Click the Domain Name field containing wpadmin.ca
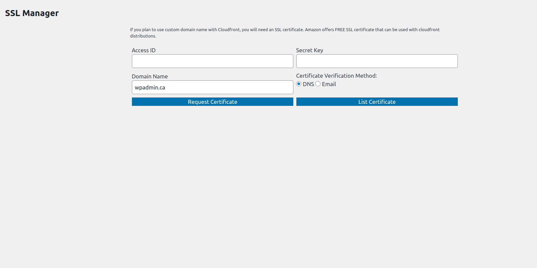Image resolution: width=537 pixels, height=268 pixels. [212, 87]
